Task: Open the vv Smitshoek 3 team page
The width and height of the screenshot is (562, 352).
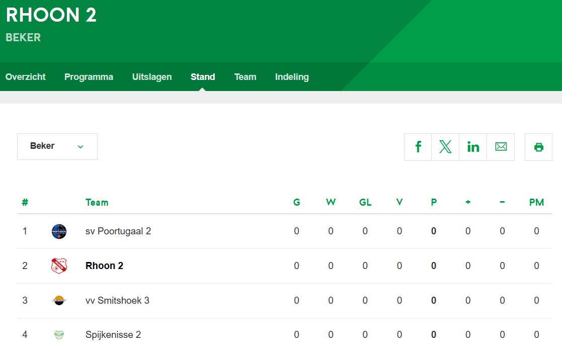Action: pos(117,300)
